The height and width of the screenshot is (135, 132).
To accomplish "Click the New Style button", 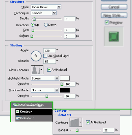I will (x=114, y=15).
